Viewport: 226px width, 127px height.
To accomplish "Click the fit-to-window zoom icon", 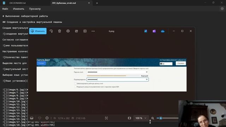I will click(x=106, y=118).
